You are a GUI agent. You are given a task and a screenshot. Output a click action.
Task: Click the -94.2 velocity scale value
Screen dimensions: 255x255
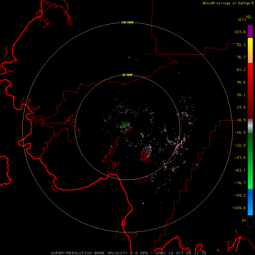pyautogui.click(x=240, y=195)
